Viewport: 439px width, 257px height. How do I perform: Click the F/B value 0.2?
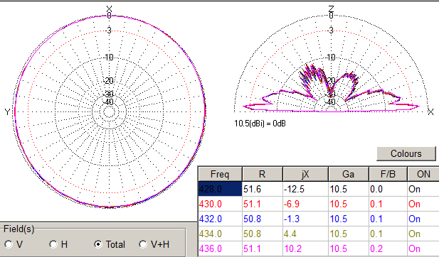coord(388,248)
